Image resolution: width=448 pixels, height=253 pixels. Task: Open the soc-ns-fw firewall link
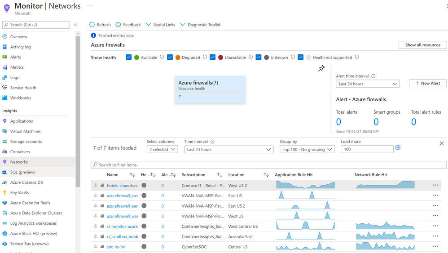pos(116,247)
